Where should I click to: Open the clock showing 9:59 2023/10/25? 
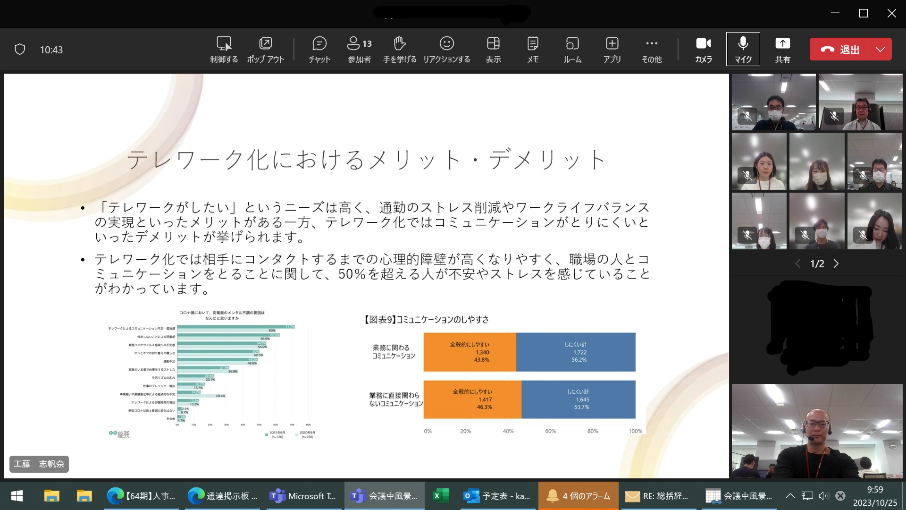coord(875,496)
